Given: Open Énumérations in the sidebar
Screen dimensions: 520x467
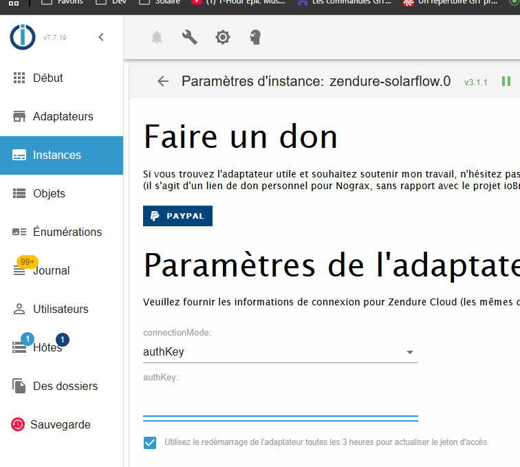Looking at the screenshot, I should pyautogui.click(x=61, y=232).
